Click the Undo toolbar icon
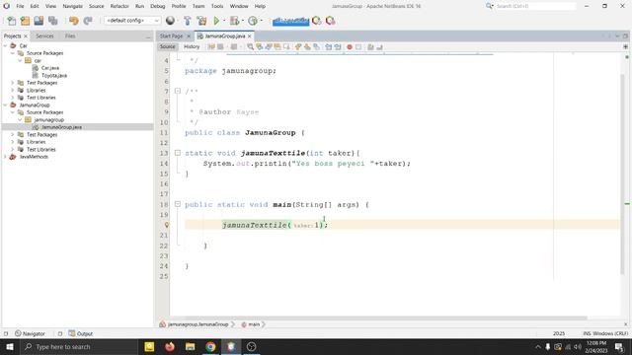This screenshot has width=632, height=355. coord(73,21)
